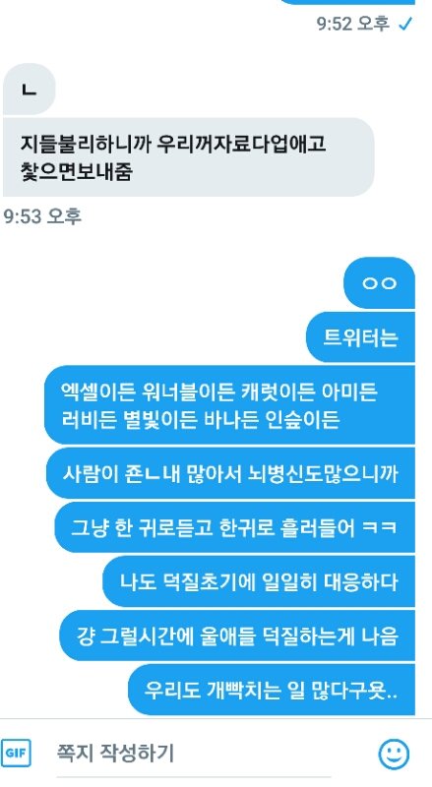Open the GIF picker icon
Viewport: 432px width, 787px height.
(16, 753)
